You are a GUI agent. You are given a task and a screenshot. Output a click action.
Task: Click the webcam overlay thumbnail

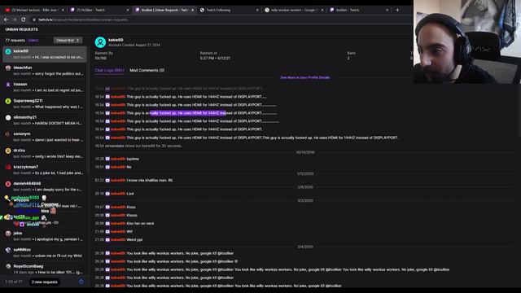[466, 42]
